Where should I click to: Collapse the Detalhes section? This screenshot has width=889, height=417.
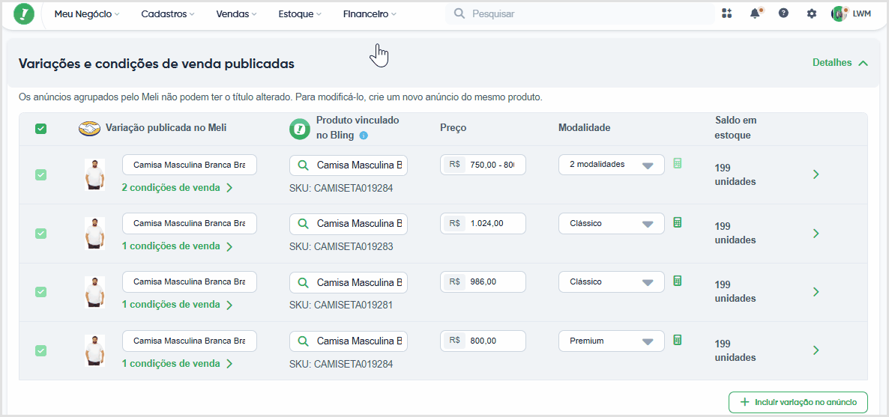click(x=840, y=62)
